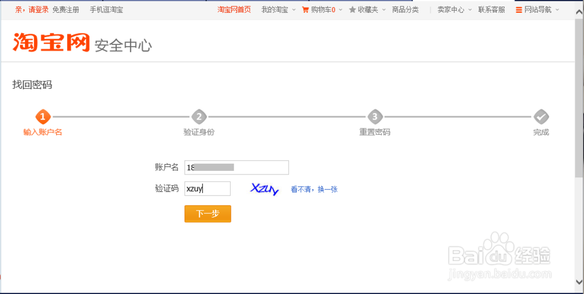Click the 账户名 field label

tap(167, 167)
